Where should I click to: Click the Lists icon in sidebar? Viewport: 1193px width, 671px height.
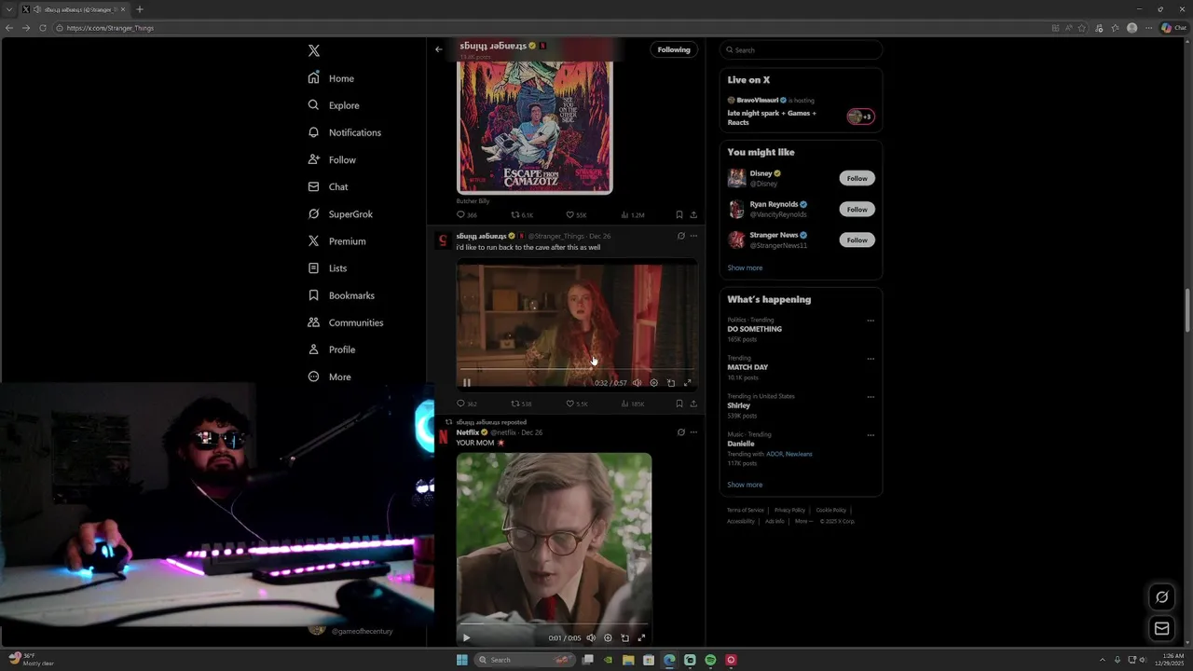[314, 267]
